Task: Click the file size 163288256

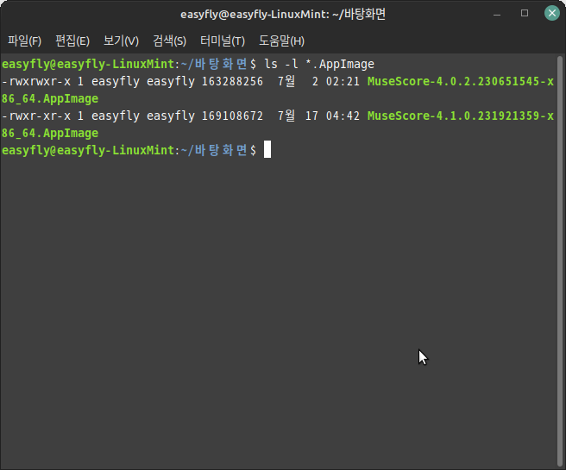Action: pyautogui.click(x=232, y=82)
